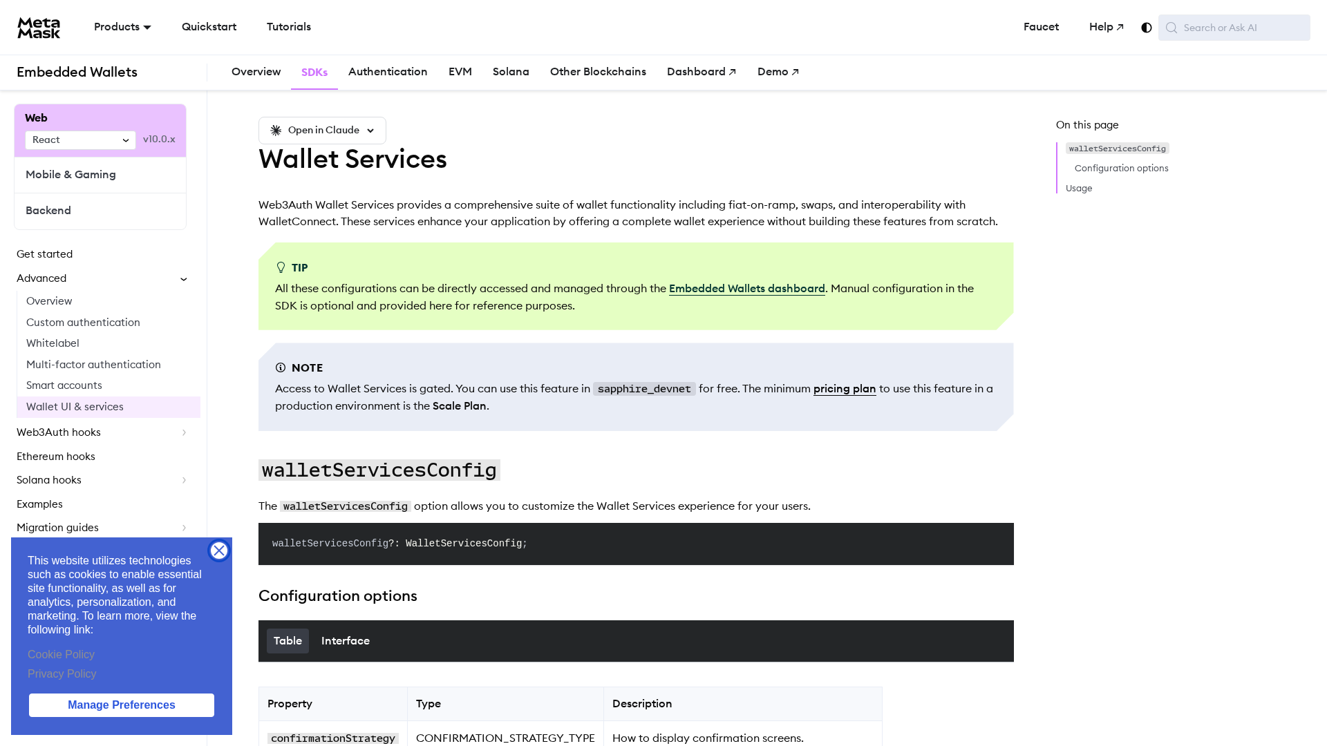Follow the Embedded Wallets dashboard link
This screenshot has width=1327, height=746.
click(x=747, y=289)
